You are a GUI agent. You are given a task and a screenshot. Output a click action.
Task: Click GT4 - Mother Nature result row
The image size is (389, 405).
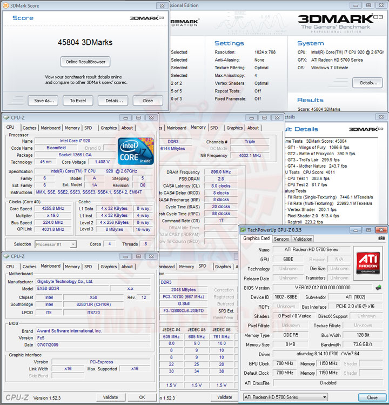pyautogui.click(x=317, y=166)
